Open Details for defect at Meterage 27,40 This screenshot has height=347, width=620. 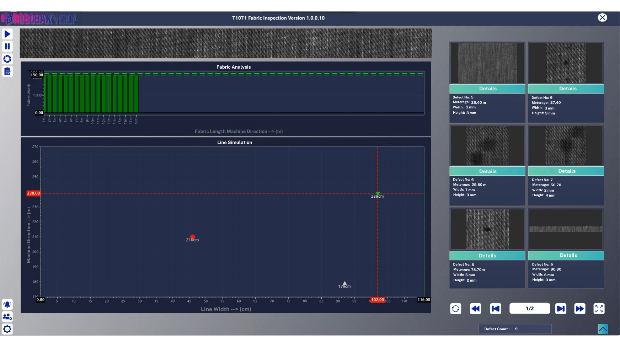(x=566, y=89)
